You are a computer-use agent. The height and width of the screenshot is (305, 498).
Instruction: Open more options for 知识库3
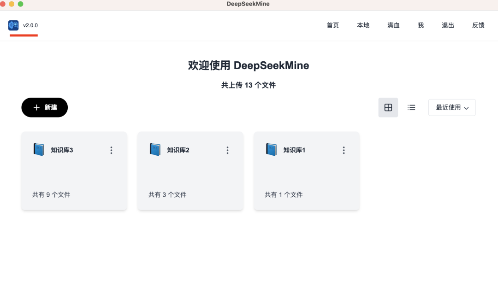111,150
